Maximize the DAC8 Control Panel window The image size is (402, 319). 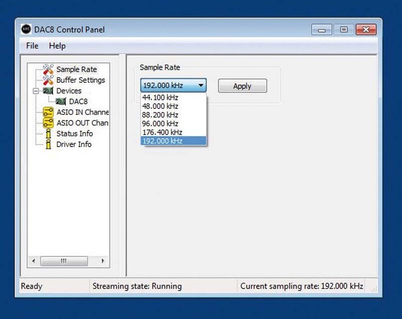point(344,30)
